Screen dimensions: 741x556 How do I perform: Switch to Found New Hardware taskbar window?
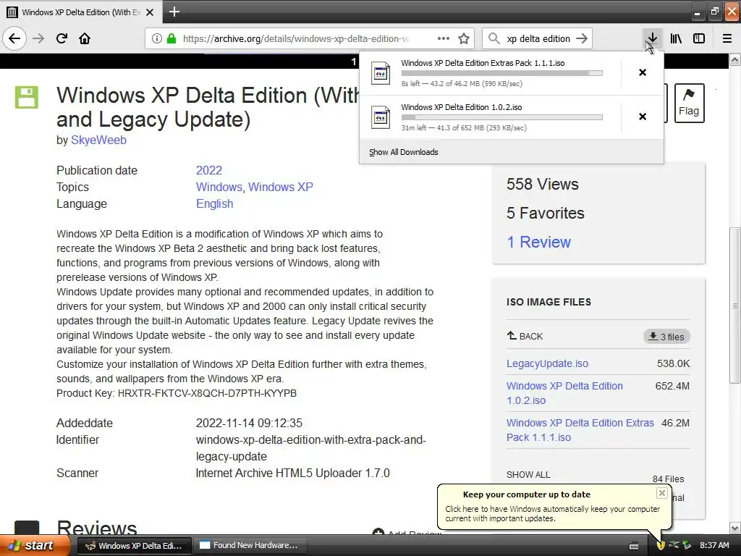[x=251, y=545]
